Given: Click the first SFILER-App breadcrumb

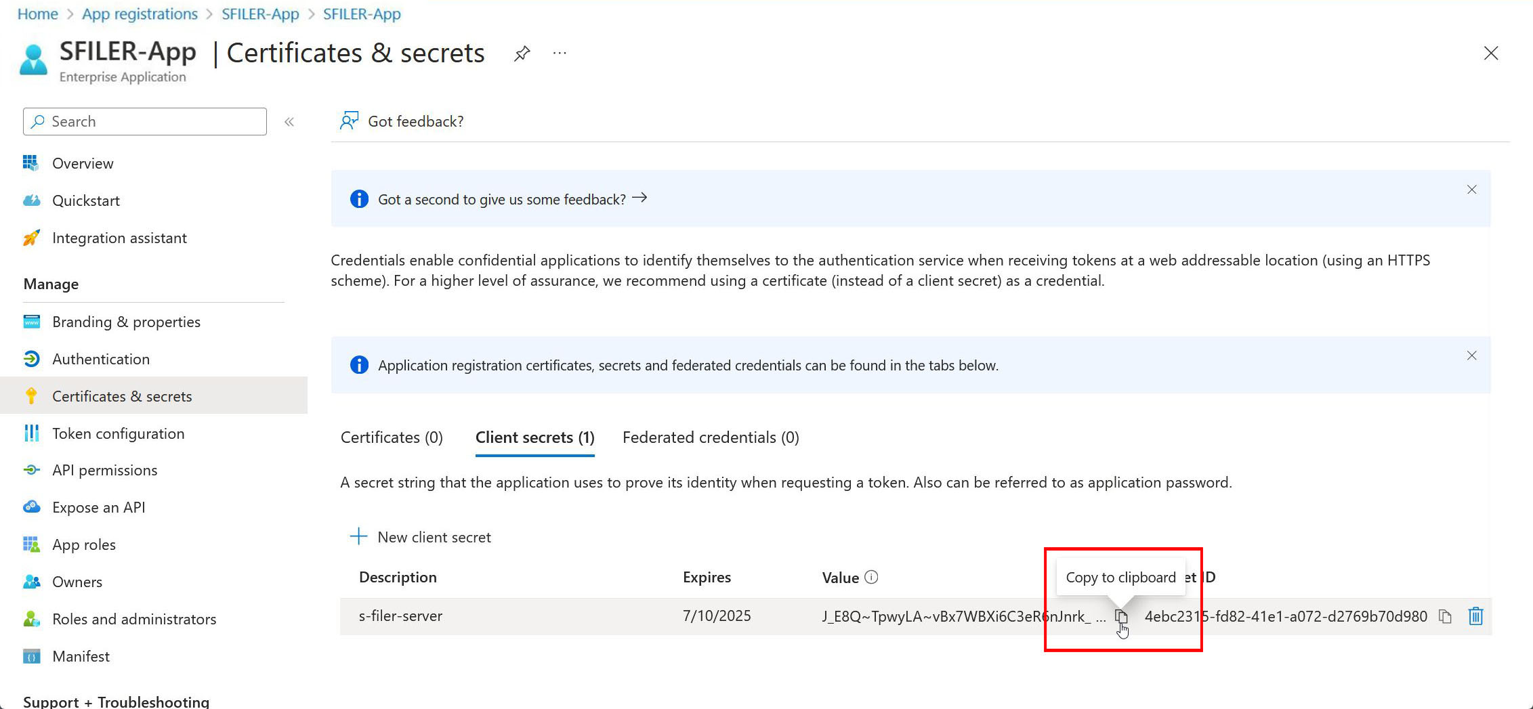Looking at the screenshot, I should 260,14.
